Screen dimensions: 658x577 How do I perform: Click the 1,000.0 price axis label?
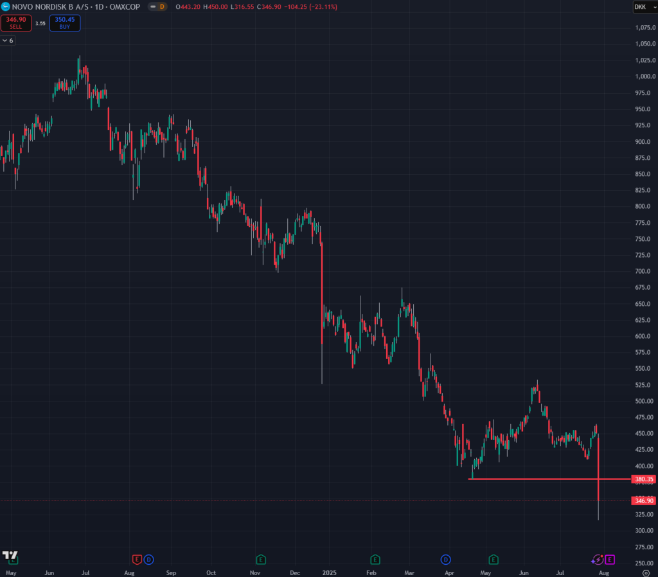645,76
